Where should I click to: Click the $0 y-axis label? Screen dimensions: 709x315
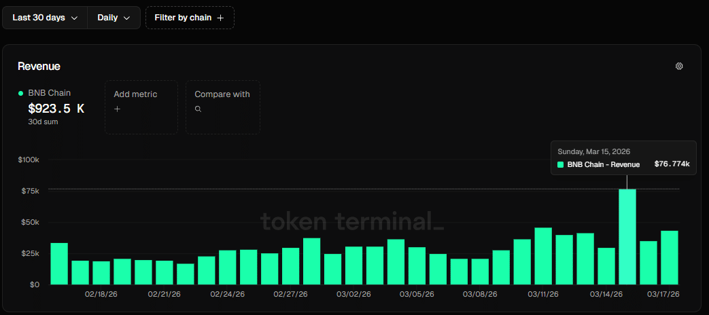34,284
